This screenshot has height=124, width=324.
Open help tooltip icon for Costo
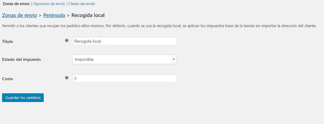point(67,78)
